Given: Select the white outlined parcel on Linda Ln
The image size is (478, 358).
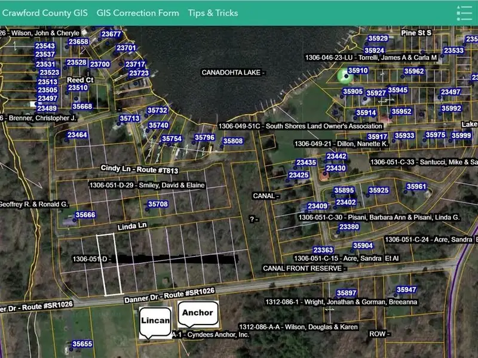Looking at the screenshot, I should (x=106, y=264).
